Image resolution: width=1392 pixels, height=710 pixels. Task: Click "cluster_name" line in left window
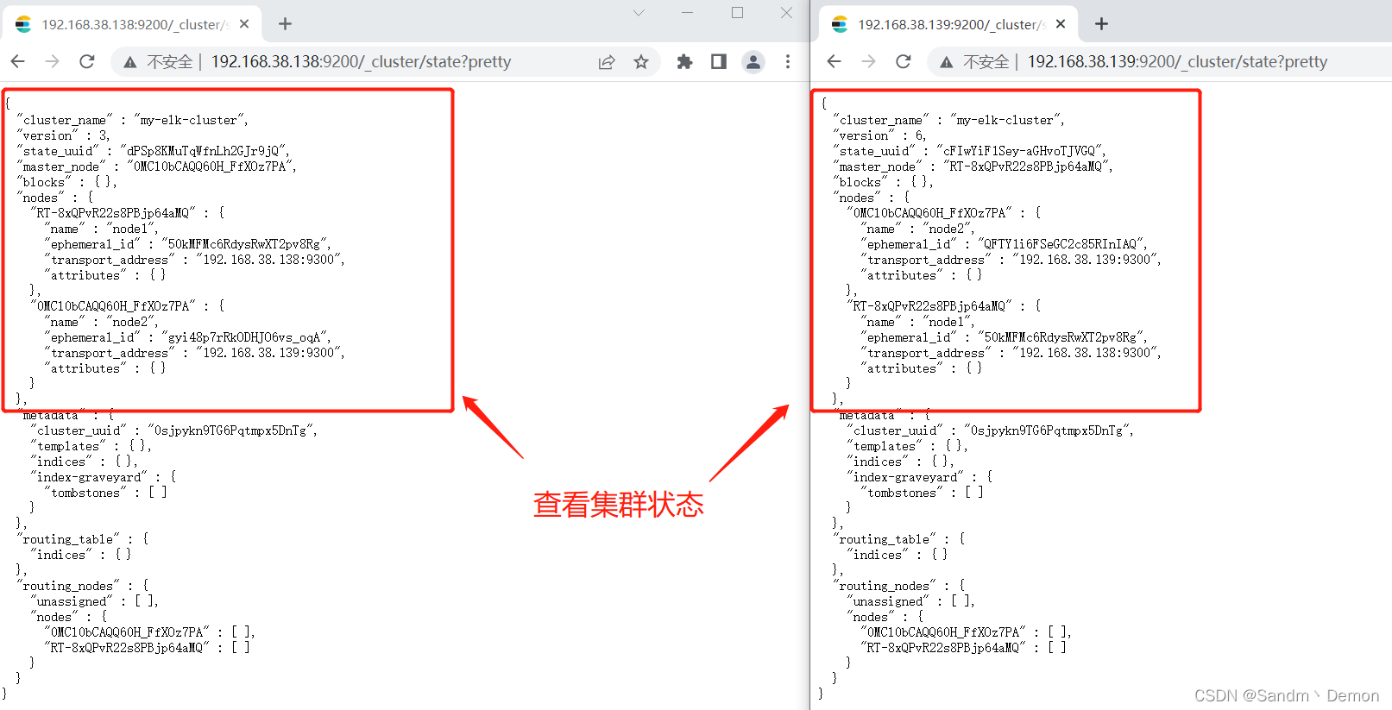132,120
